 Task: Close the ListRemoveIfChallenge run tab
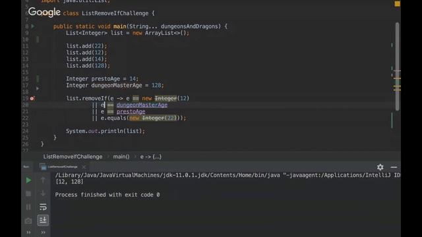[x=84, y=167]
